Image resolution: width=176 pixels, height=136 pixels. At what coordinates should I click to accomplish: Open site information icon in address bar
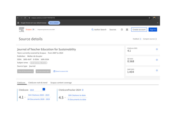point(29,18)
